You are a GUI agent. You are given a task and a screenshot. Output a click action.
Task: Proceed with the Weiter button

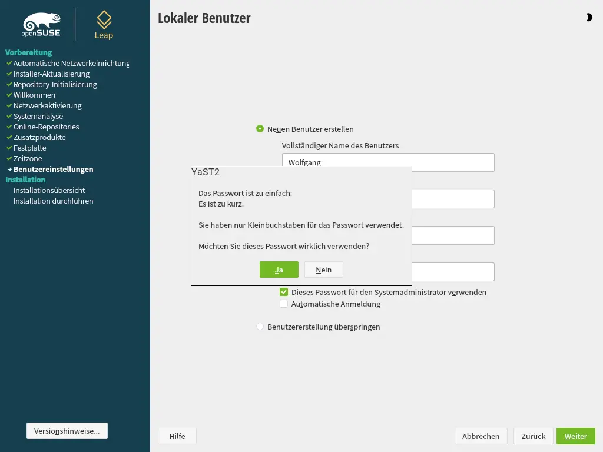click(575, 436)
